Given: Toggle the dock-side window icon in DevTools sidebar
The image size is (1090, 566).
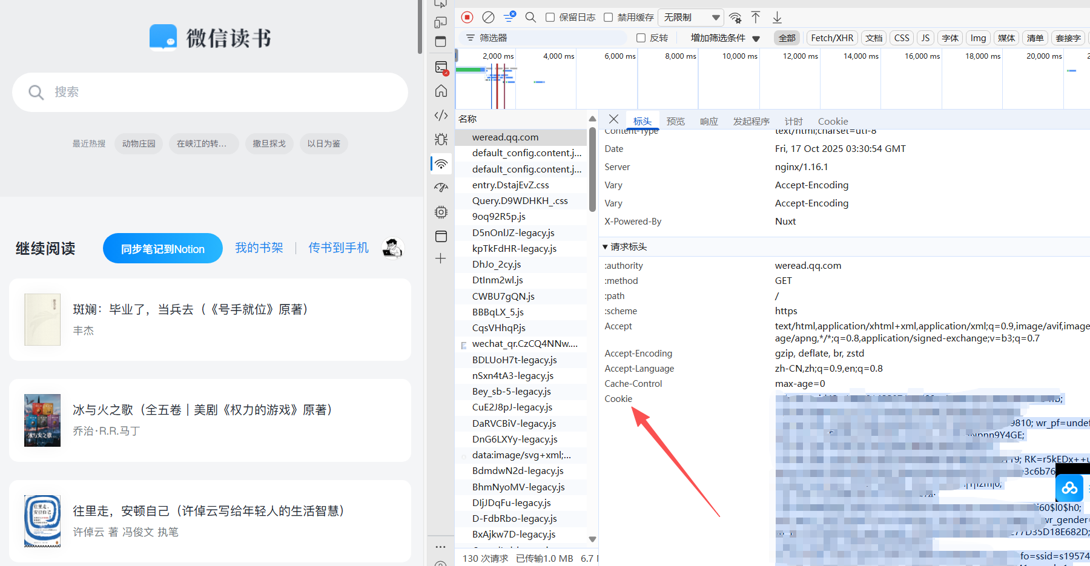Looking at the screenshot, I should click(x=441, y=42).
